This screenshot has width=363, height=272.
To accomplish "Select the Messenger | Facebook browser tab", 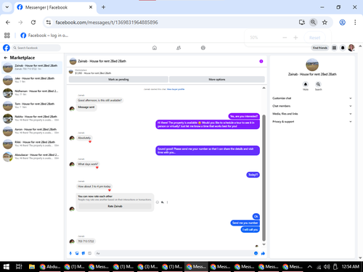I will [55, 7].
